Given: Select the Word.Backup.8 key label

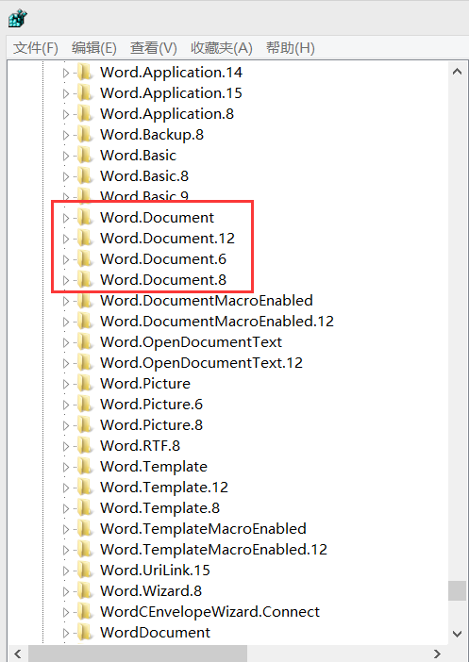Looking at the screenshot, I should click(x=152, y=135).
